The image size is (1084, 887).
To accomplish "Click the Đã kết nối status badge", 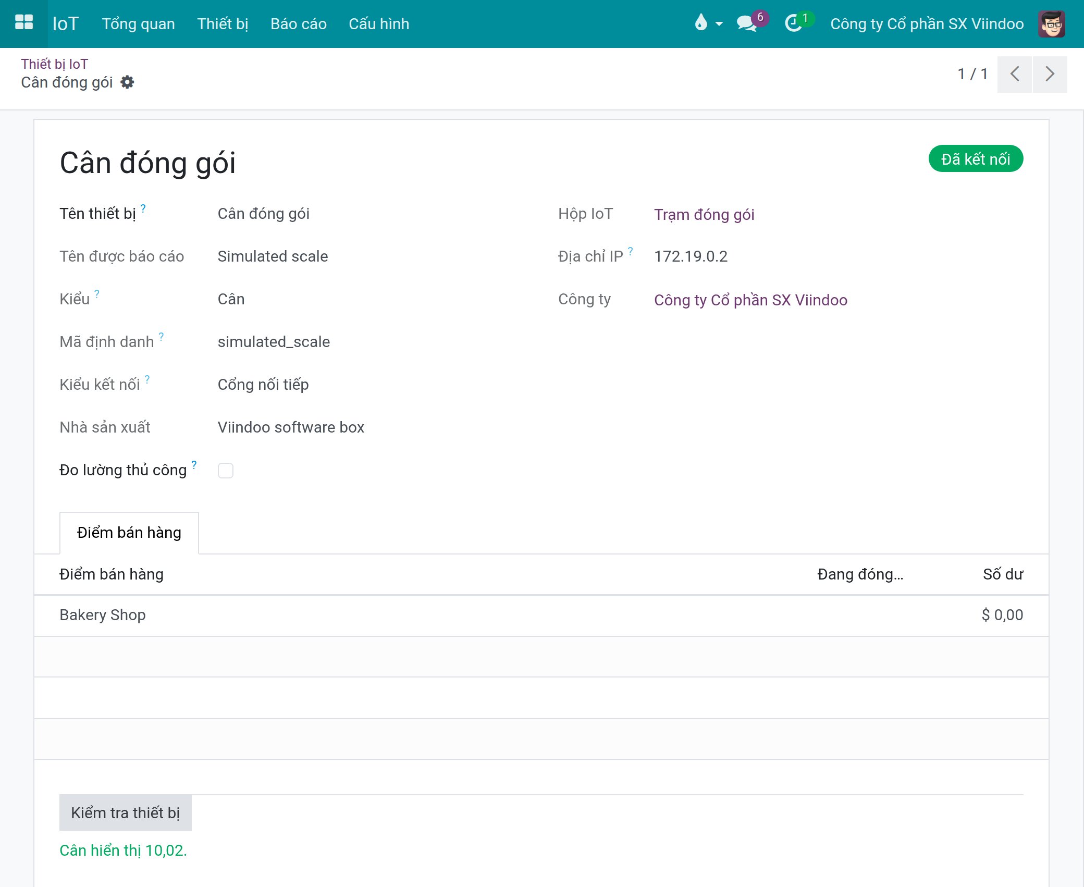I will tap(976, 158).
